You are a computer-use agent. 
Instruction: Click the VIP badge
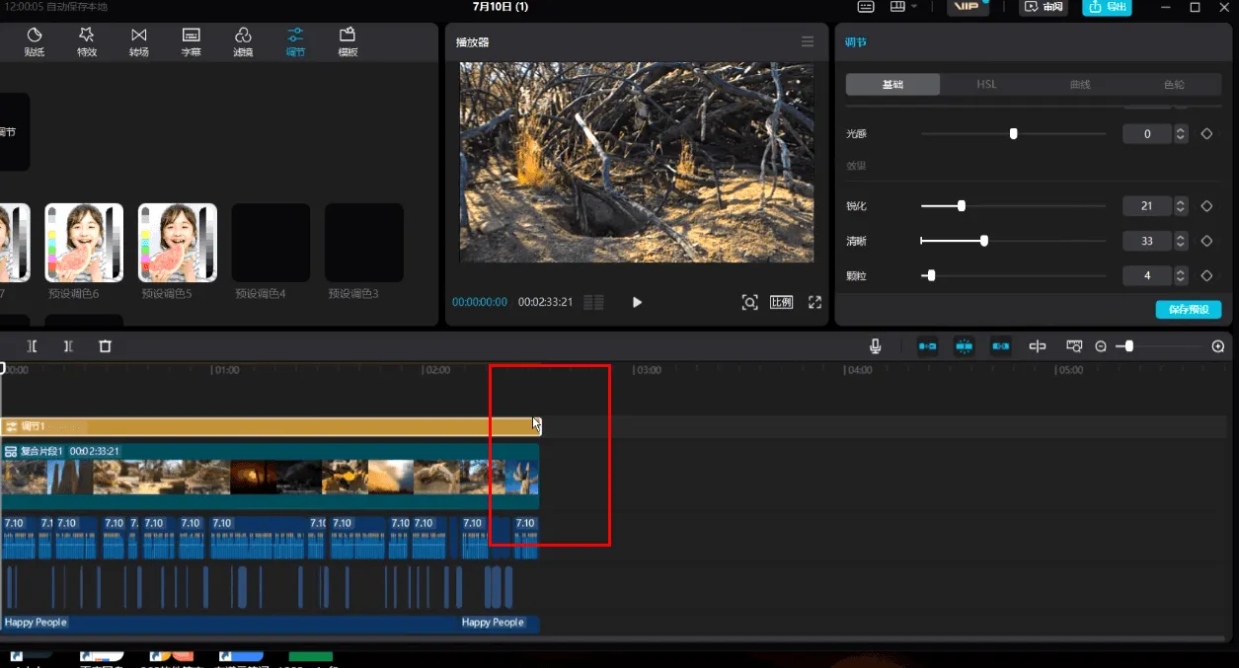[x=968, y=7]
